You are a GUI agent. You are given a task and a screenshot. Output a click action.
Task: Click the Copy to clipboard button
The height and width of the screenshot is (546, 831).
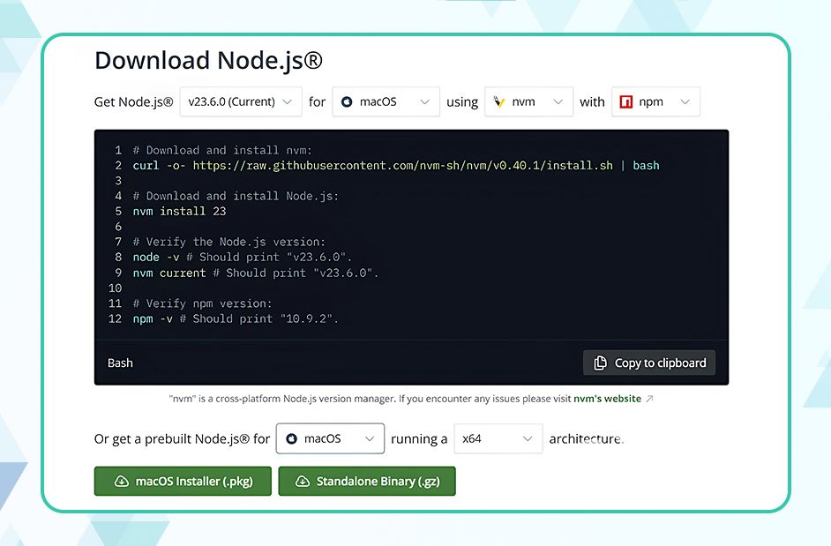tap(649, 363)
